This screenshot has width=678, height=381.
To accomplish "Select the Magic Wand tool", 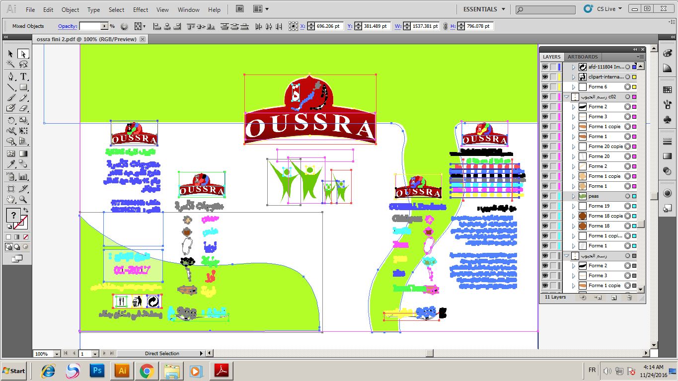I will click(10, 64).
